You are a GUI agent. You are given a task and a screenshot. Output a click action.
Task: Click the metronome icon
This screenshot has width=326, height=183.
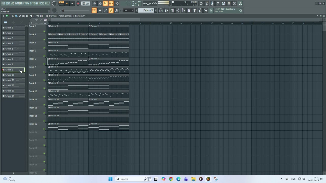pos(94,4)
